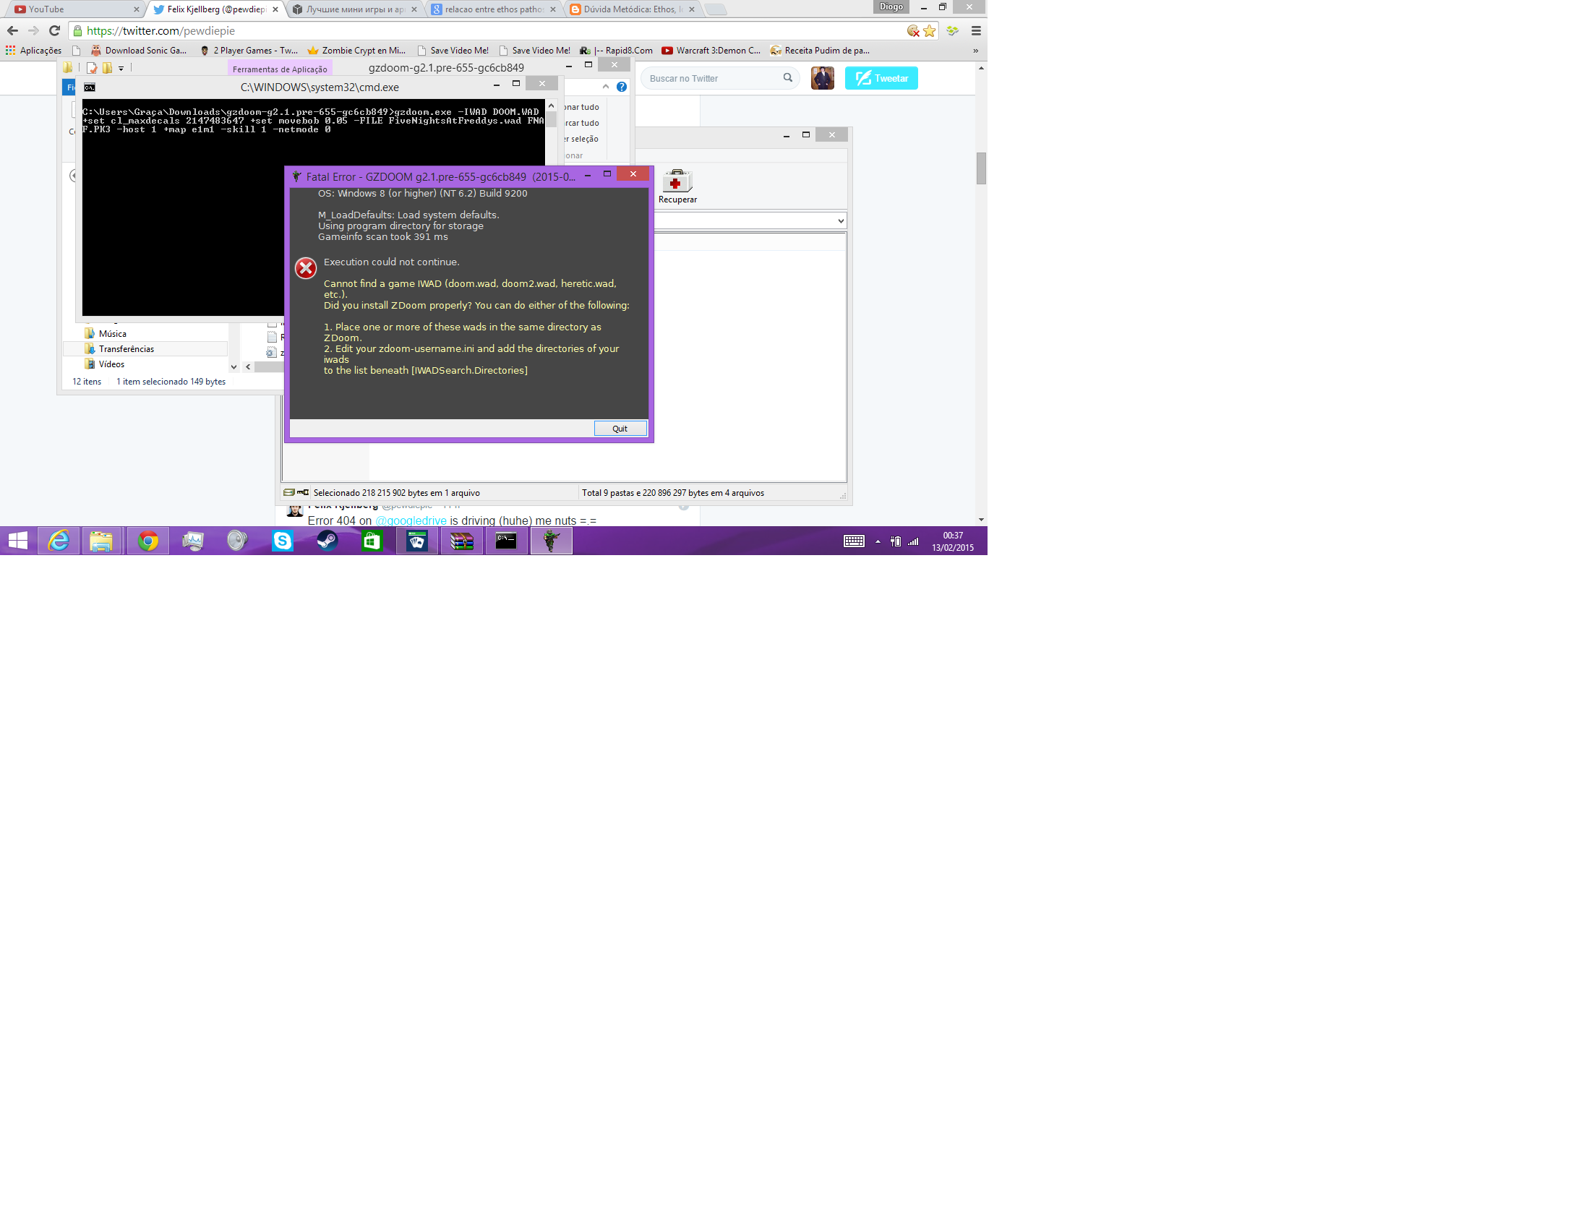The image size is (1576, 1223).
Task: Open a new Chrome tab
Action: pos(715,9)
